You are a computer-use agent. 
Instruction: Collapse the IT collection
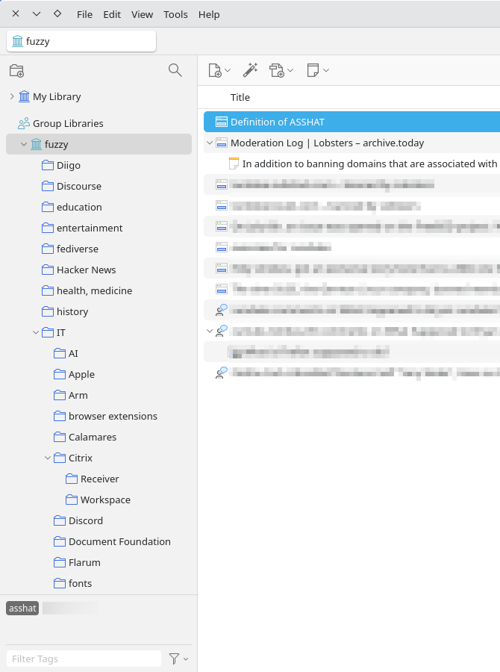[x=36, y=332]
